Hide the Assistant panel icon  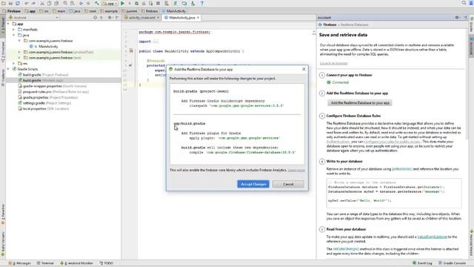click(466, 18)
